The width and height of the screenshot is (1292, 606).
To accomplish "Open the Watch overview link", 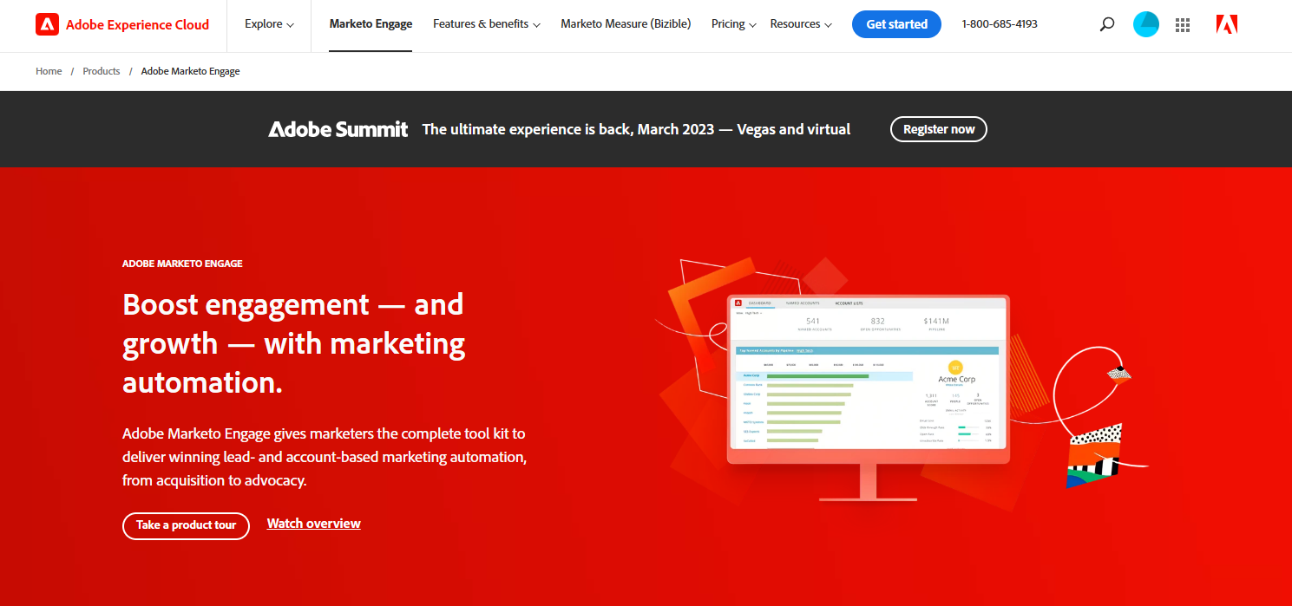I will tap(313, 524).
